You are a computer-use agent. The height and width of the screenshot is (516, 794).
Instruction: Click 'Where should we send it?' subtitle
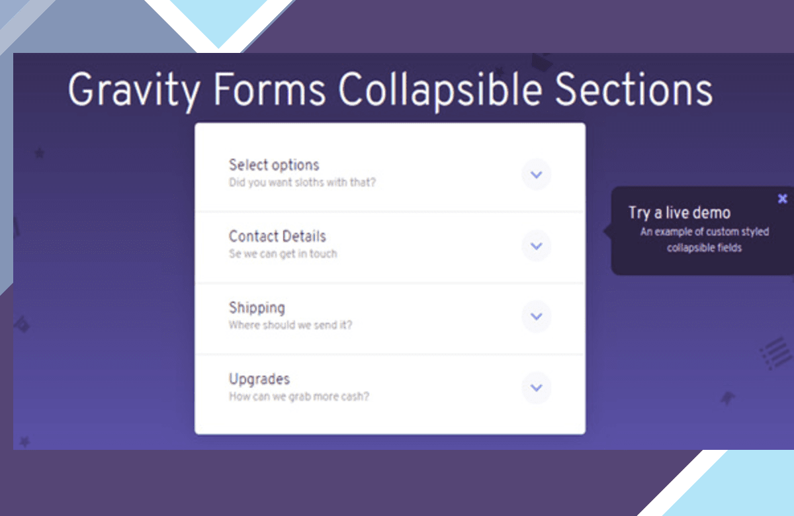pyautogui.click(x=290, y=325)
